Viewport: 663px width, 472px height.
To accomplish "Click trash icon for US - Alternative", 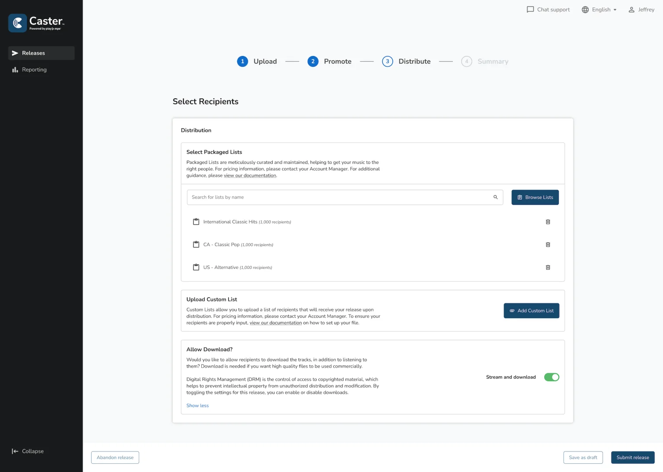I will click(548, 267).
